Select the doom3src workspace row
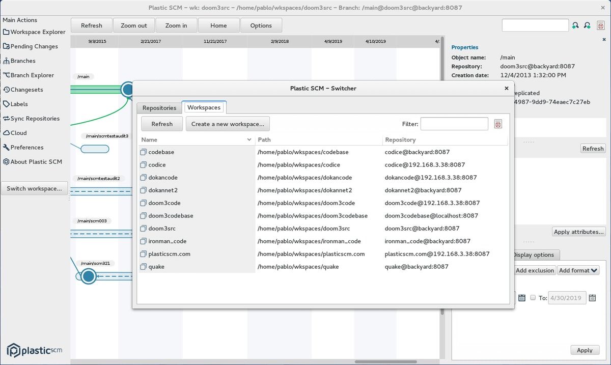Viewport: 611px width, 365px height. pos(162,228)
